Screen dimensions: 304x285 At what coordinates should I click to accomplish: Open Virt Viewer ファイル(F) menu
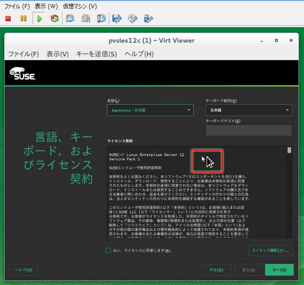(24, 54)
